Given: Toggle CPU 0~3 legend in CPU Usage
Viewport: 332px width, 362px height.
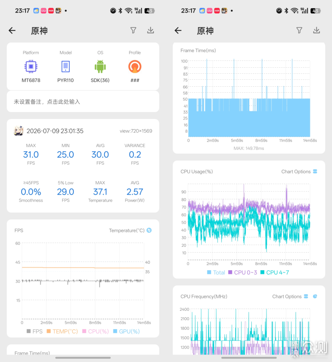Looking at the screenshot, I should pos(243,273).
